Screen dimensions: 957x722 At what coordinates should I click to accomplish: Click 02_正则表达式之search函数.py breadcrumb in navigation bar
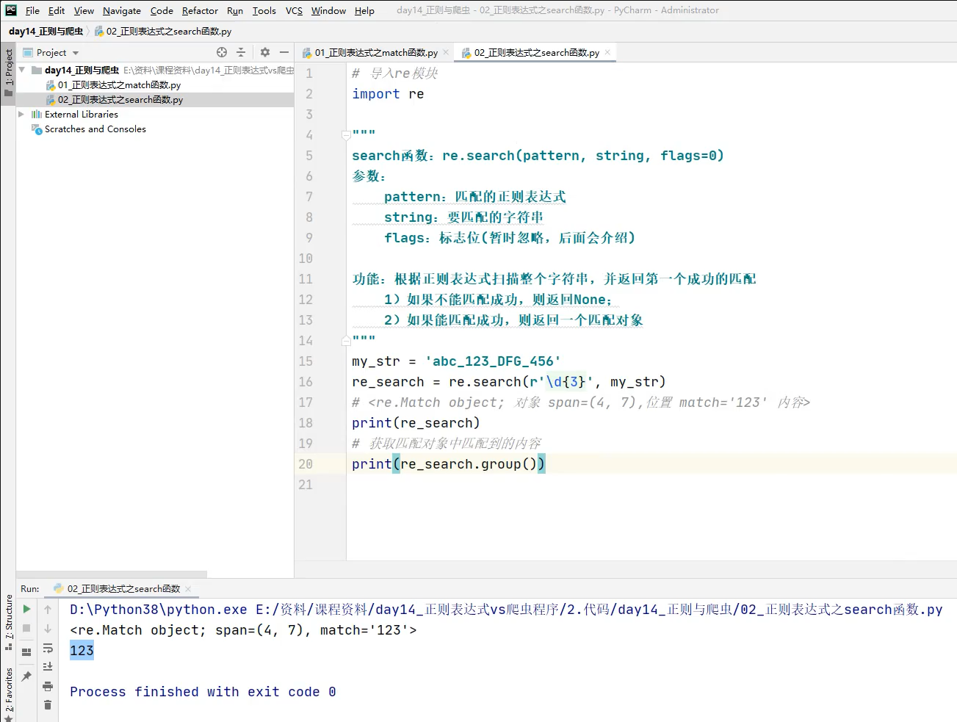[x=162, y=31]
